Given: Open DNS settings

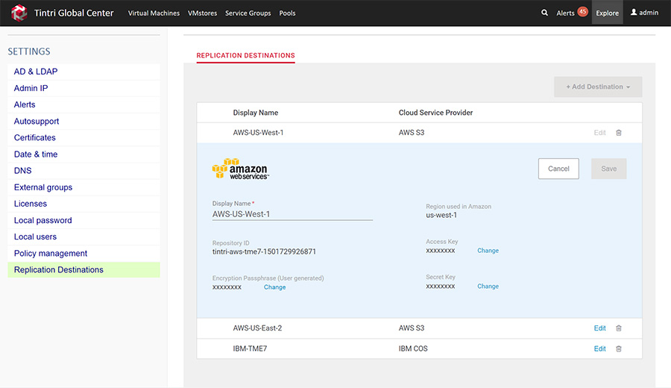Looking at the screenshot, I should pyautogui.click(x=84, y=170).
